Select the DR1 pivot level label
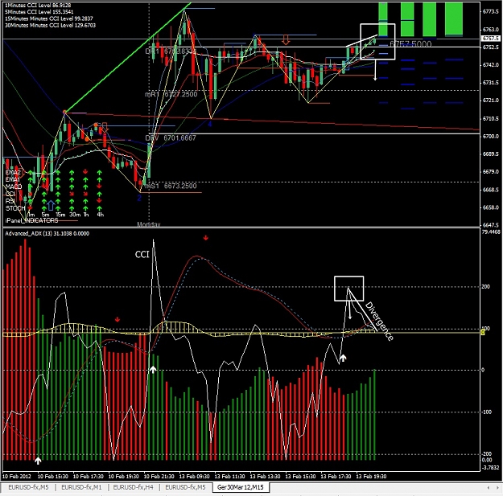 click(171, 51)
